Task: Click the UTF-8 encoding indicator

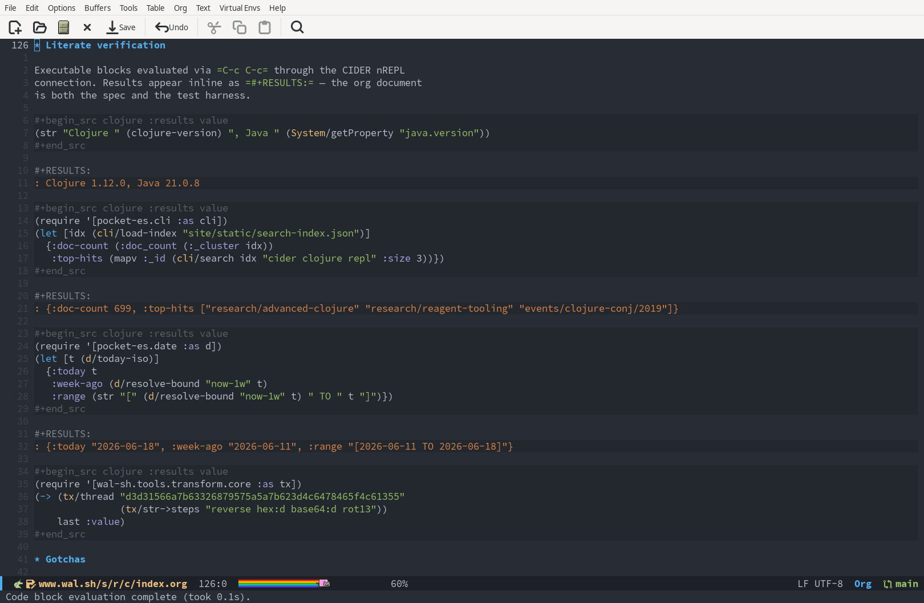Action: coord(829,584)
